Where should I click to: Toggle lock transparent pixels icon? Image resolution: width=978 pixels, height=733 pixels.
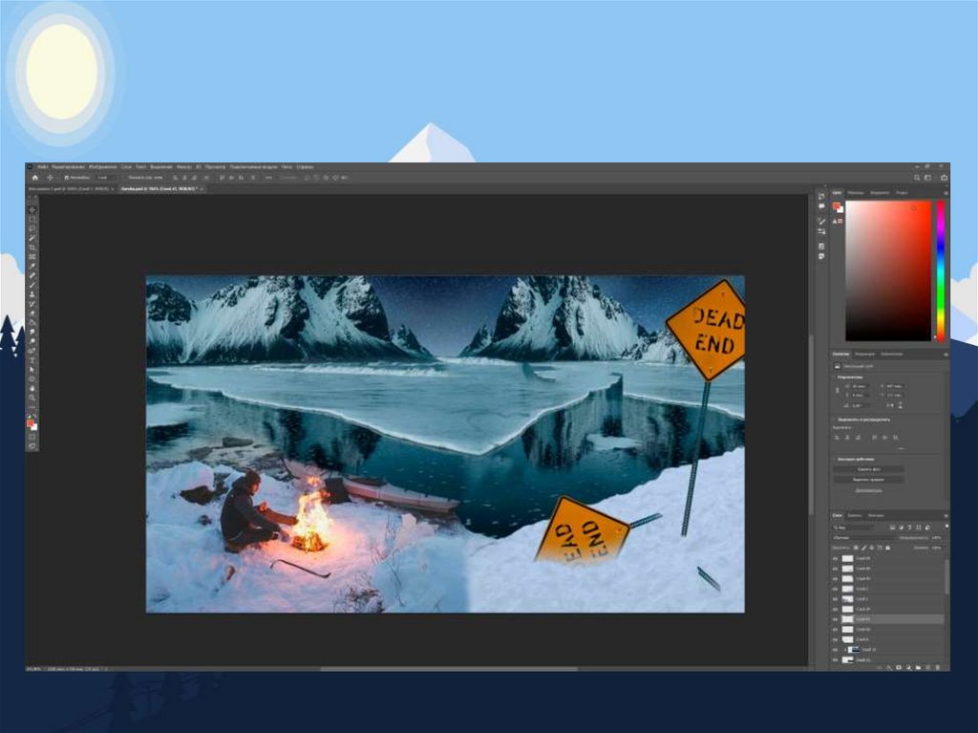(x=856, y=548)
